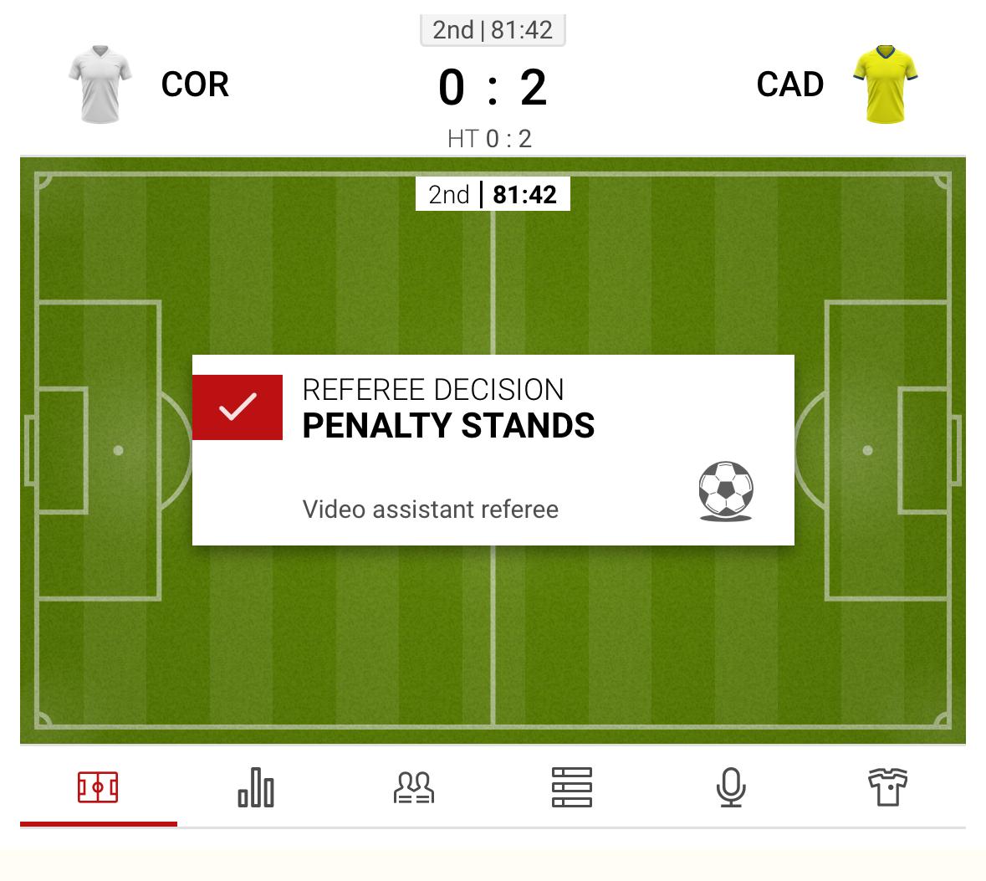
Task: Click the CAD yellow away jersey
Action: (x=886, y=85)
